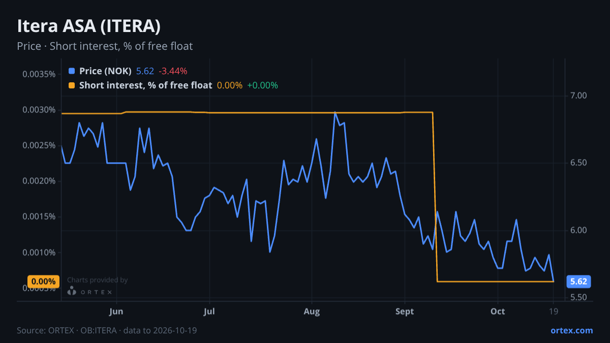The height and width of the screenshot is (343, 610).
Task: Click the 0.0030% left axis label
Action: click(x=39, y=110)
